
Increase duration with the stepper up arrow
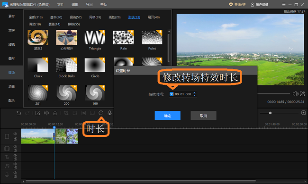click(194, 92)
